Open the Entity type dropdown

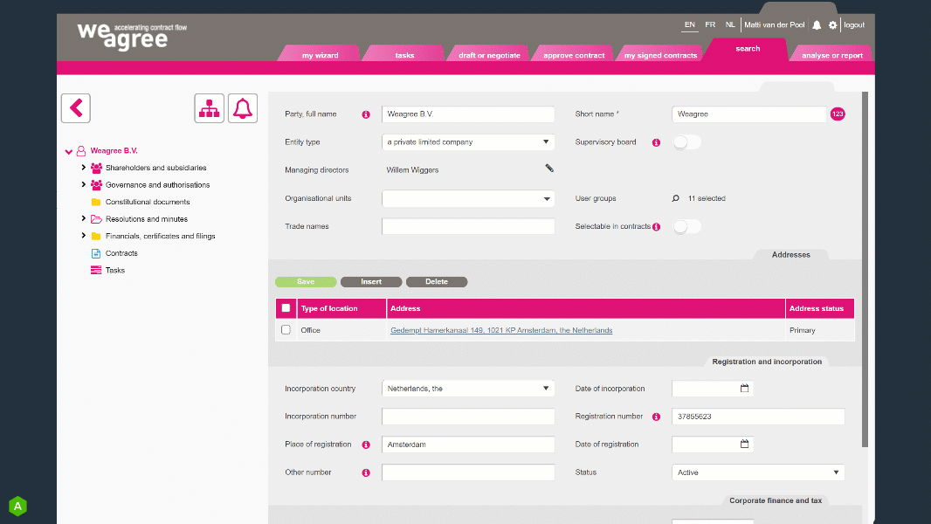point(468,141)
